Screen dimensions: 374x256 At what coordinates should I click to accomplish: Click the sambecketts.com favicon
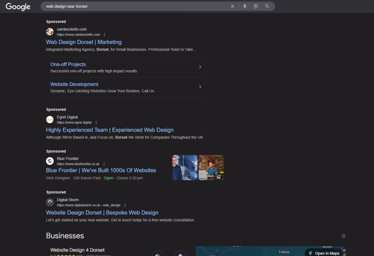coord(50,31)
